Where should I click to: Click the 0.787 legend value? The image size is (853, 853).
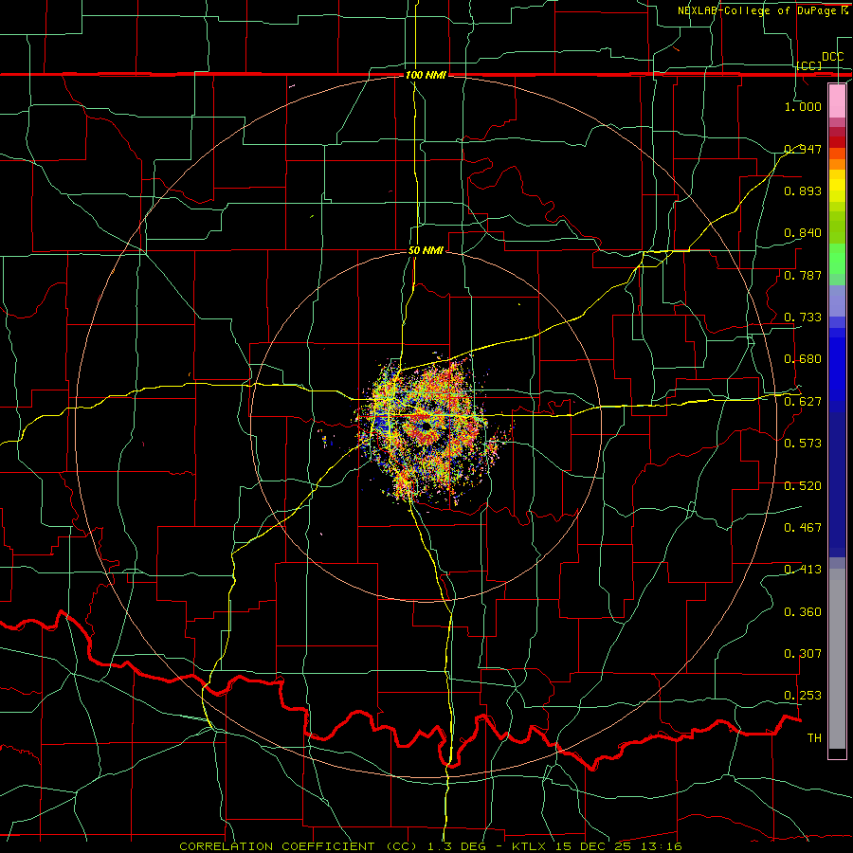803,275
